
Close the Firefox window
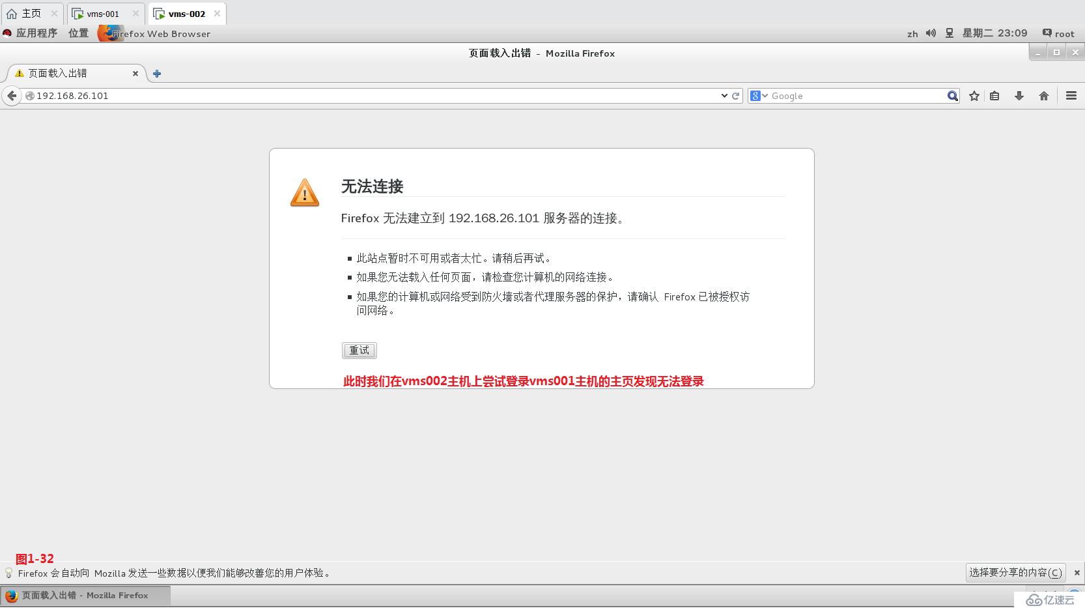pos(1075,53)
